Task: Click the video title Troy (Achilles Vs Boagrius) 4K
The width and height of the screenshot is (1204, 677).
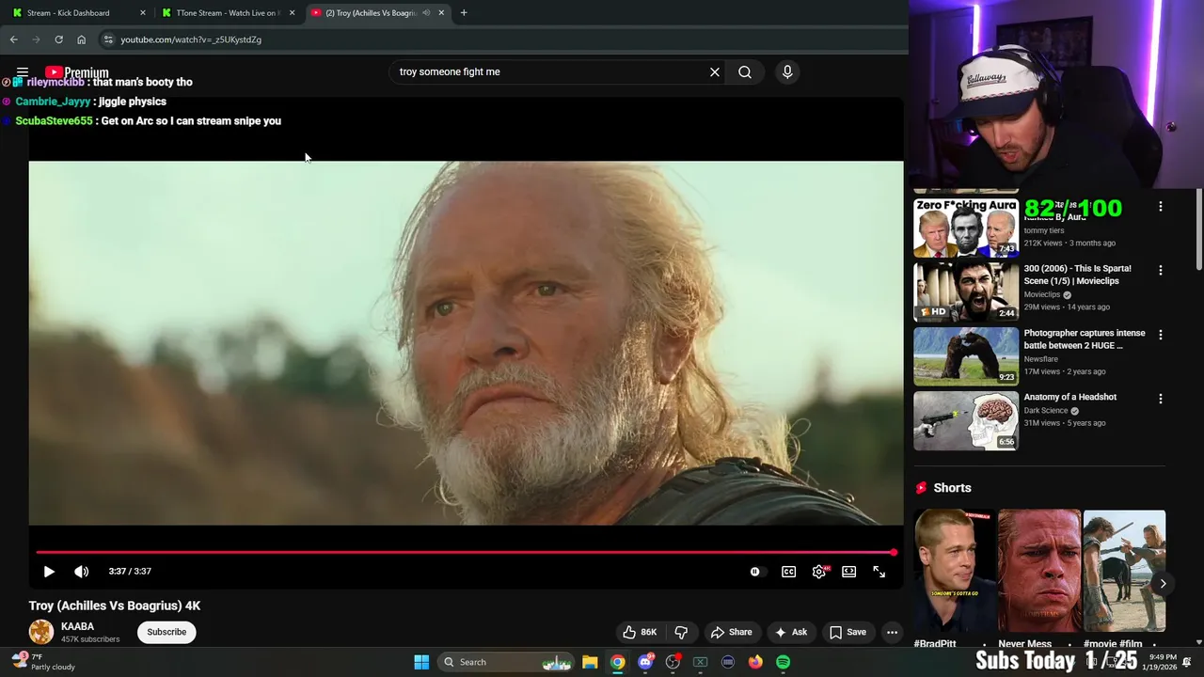Action: [115, 606]
